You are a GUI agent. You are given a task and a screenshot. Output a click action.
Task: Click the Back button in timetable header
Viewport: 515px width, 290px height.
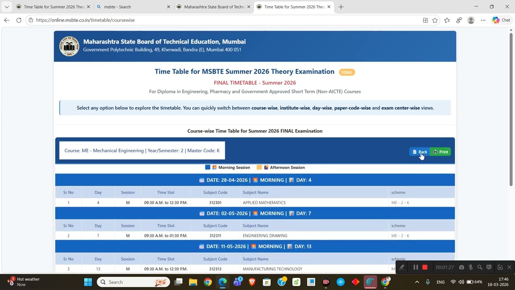420,152
